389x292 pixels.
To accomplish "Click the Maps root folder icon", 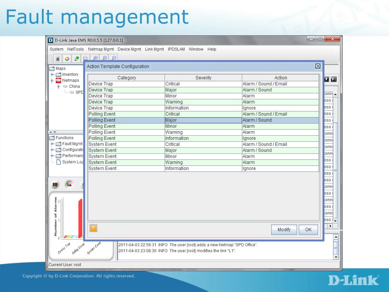I will [52, 68].
